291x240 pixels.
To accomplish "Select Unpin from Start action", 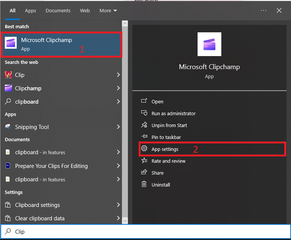I will [x=169, y=125].
